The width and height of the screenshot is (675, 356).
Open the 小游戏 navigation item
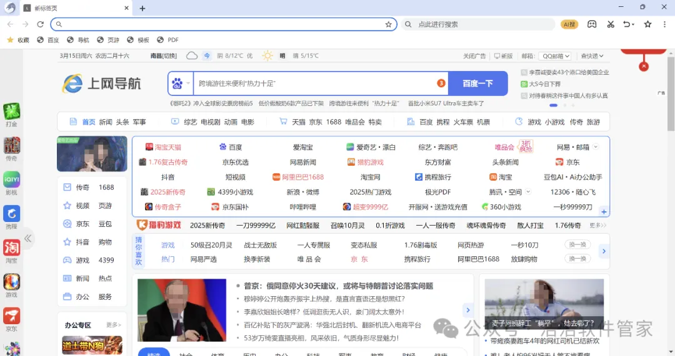click(x=554, y=122)
